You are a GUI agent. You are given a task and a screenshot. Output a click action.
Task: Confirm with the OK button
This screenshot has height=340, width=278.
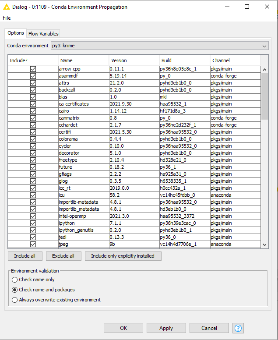123,328
